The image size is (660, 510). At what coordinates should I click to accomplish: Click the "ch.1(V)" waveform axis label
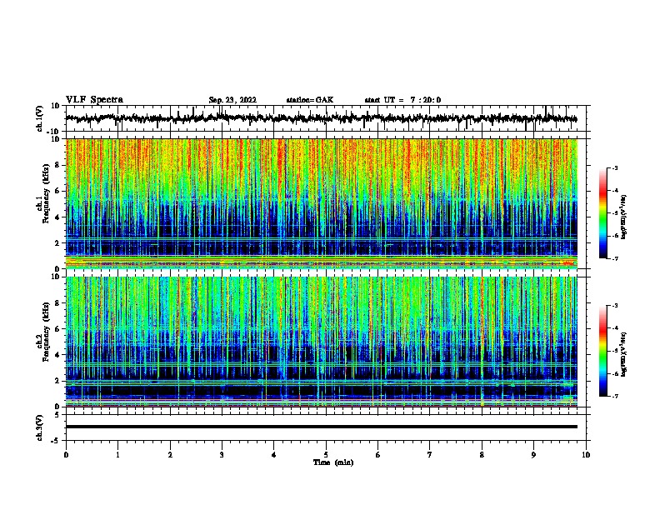[x=40, y=118]
